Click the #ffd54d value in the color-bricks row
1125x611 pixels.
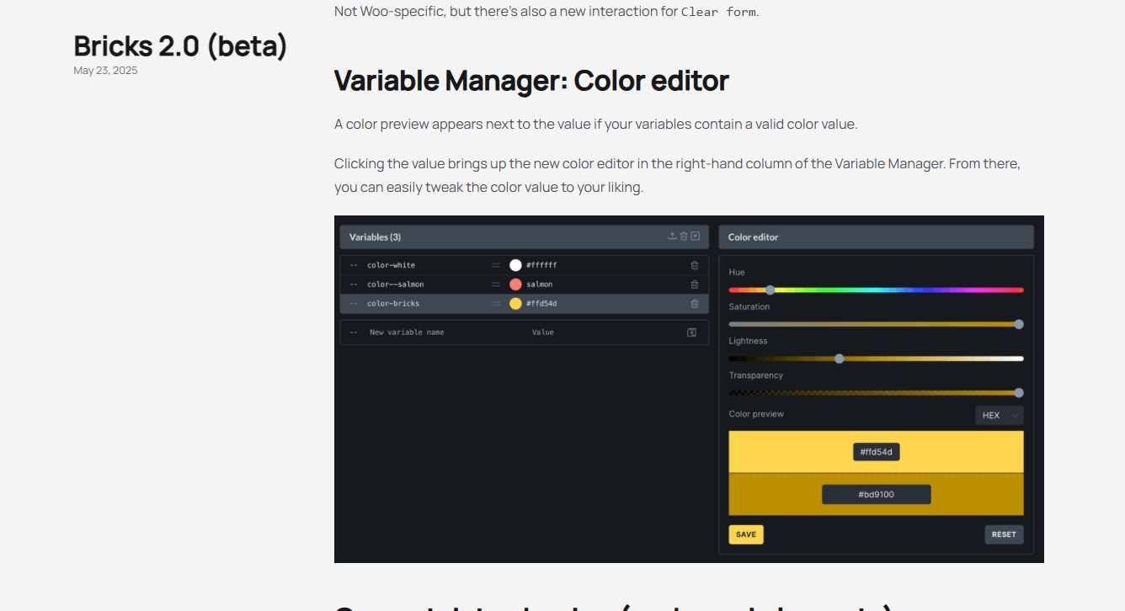point(541,304)
